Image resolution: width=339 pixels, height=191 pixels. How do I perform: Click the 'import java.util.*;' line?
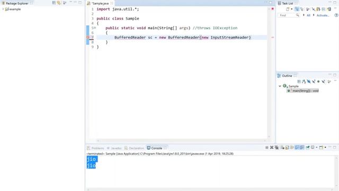tap(118, 9)
